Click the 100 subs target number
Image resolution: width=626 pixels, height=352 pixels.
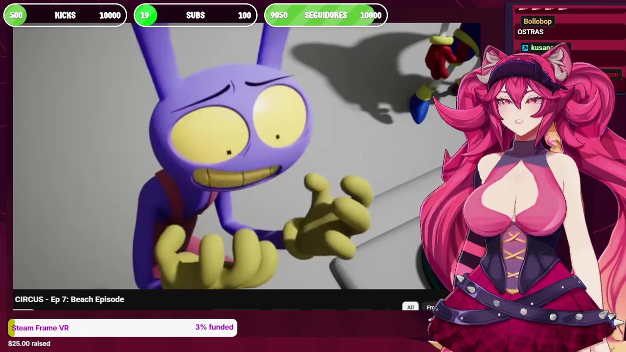click(x=245, y=15)
